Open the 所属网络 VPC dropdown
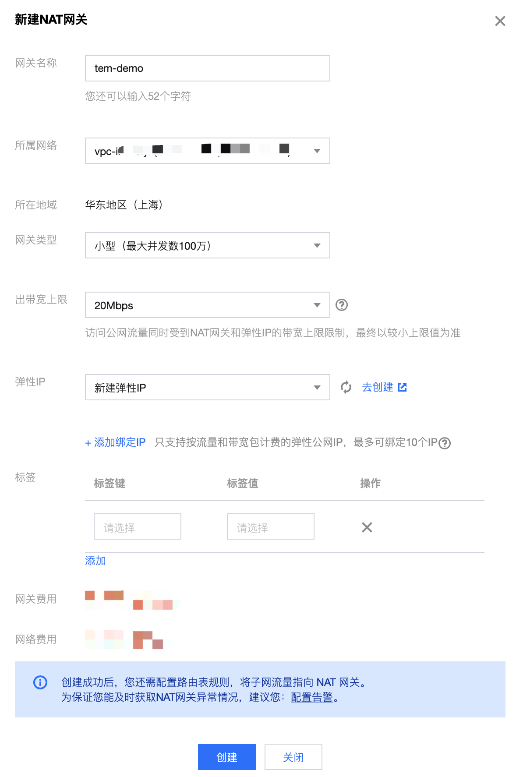The width and height of the screenshot is (516, 777). [x=208, y=151]
